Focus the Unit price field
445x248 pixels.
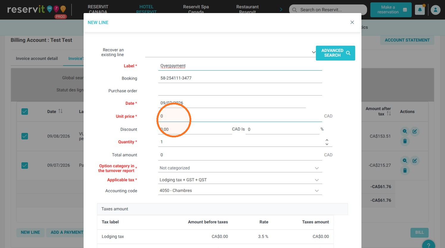[240, 116]
